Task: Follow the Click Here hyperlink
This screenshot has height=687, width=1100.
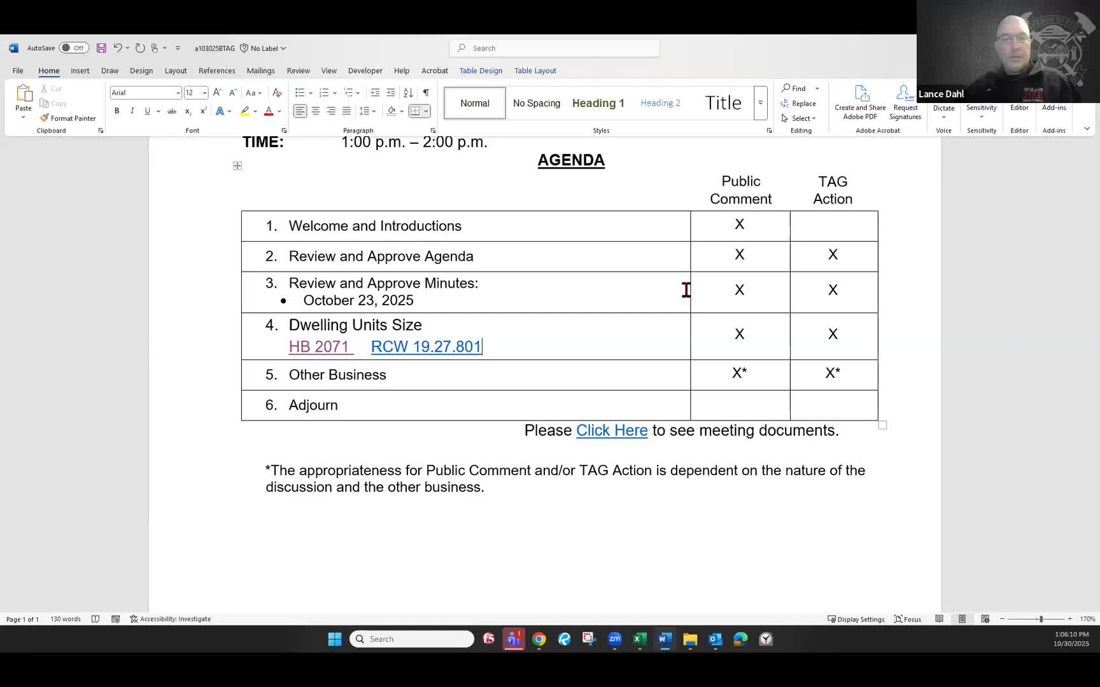Action: (612, 431)
